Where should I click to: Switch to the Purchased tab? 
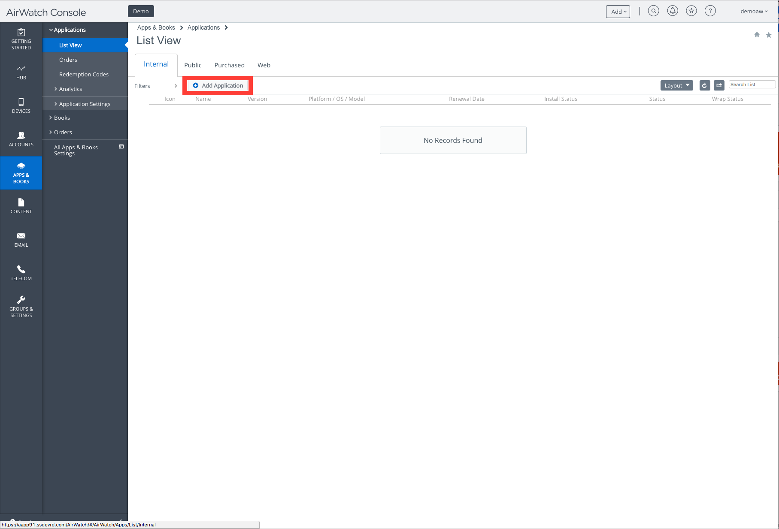pos(230,65)
